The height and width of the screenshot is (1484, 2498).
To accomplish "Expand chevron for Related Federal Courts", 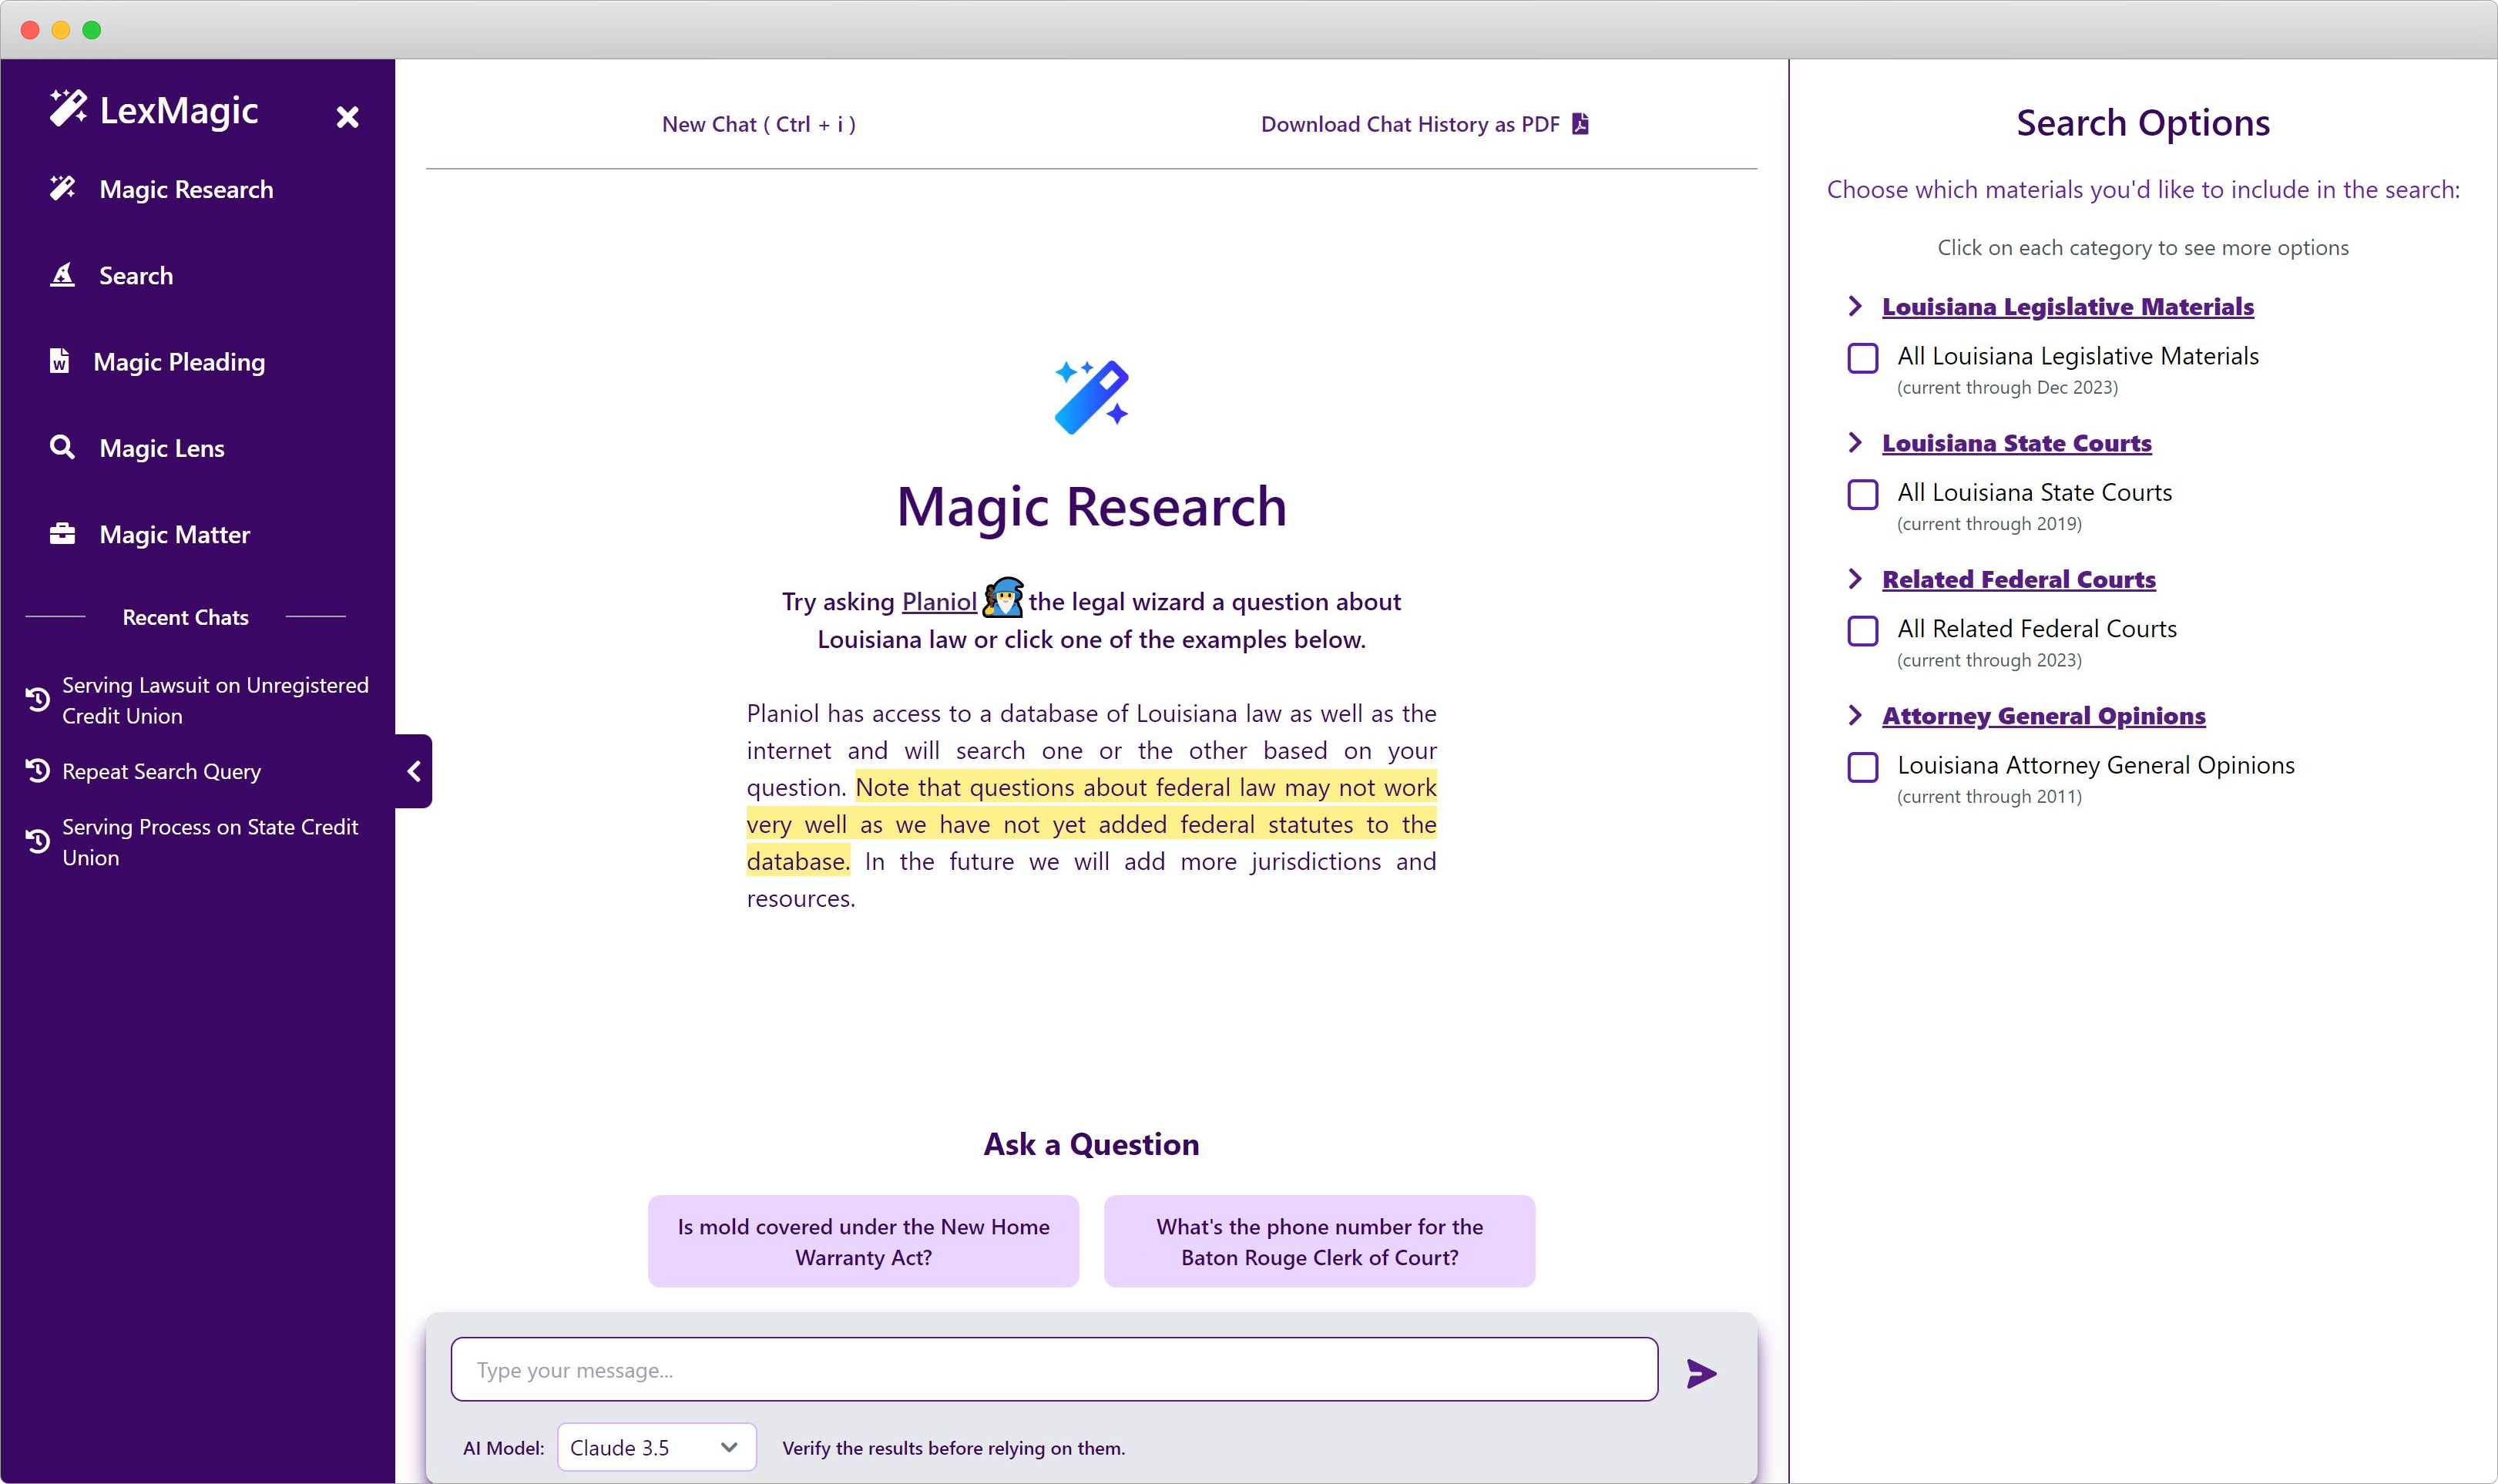I will pos(1855,578).
